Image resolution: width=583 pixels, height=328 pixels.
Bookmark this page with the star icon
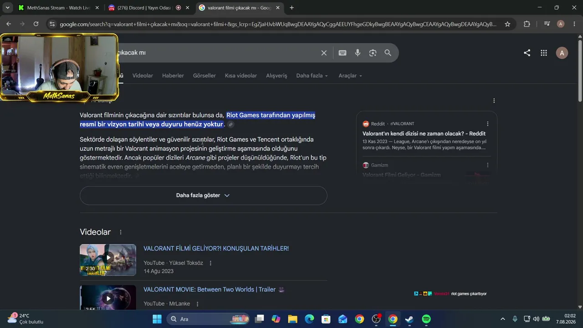[507, 24]
